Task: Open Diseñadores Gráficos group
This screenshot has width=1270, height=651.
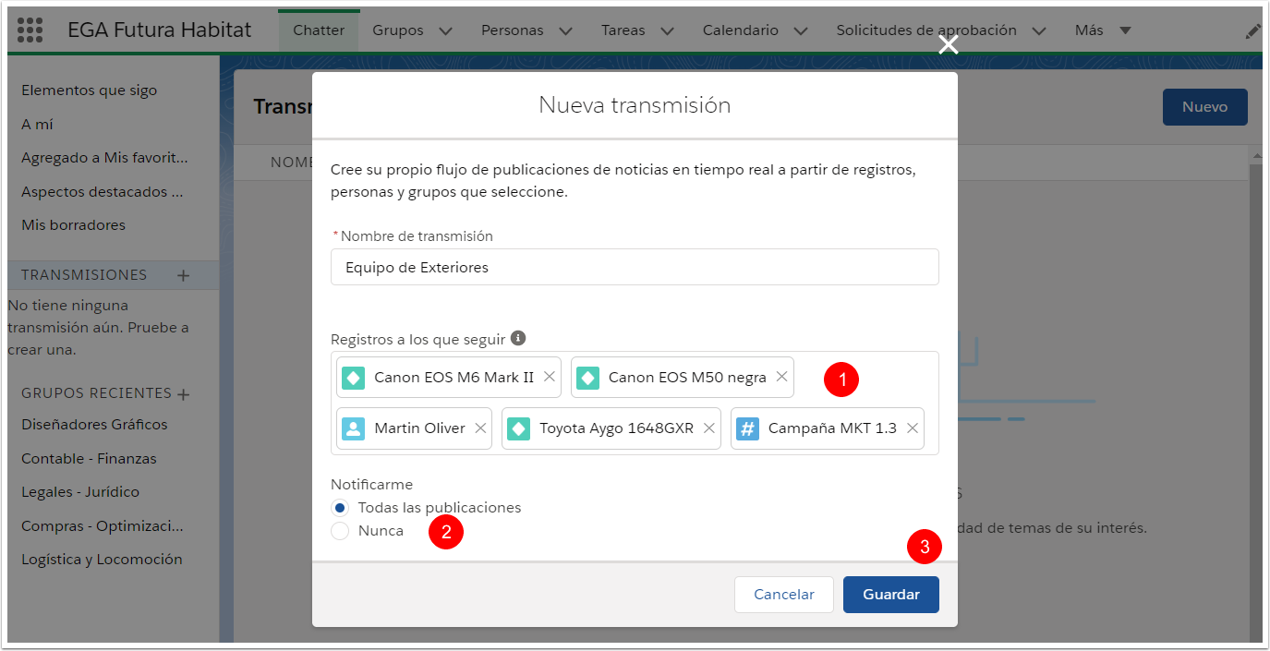Action: tap(94, 425)
